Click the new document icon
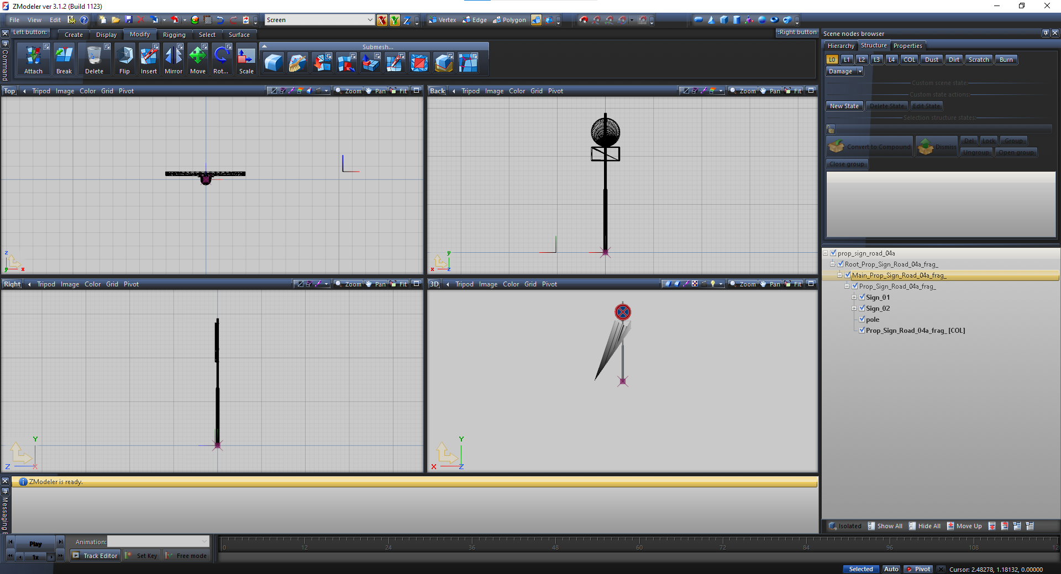This screenshot has width=1061, height=574. point(103,20)
